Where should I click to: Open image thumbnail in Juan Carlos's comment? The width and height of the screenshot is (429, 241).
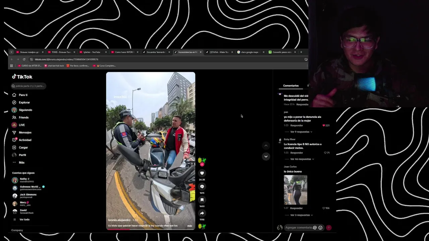click(295, 190)
